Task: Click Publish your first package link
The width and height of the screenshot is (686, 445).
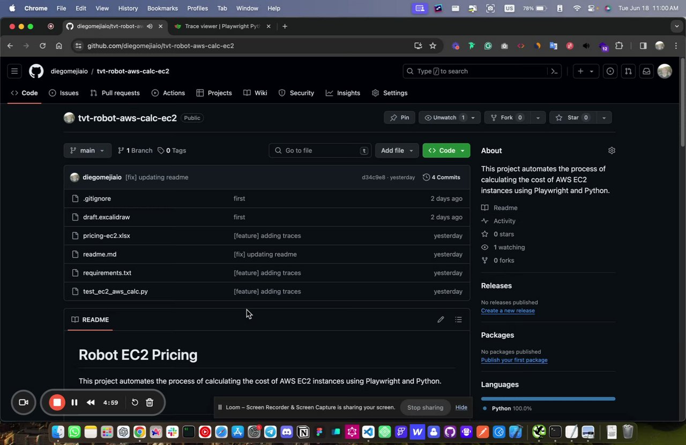Action: [514, 360]
